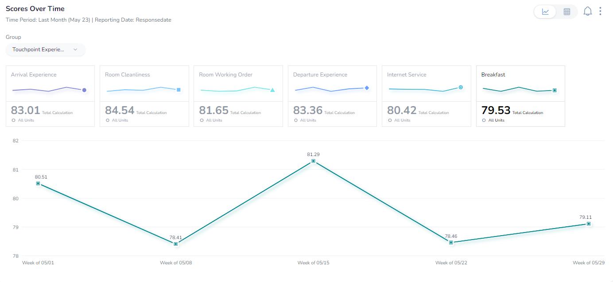Select the Room Cleanliness card

point(144,96)
